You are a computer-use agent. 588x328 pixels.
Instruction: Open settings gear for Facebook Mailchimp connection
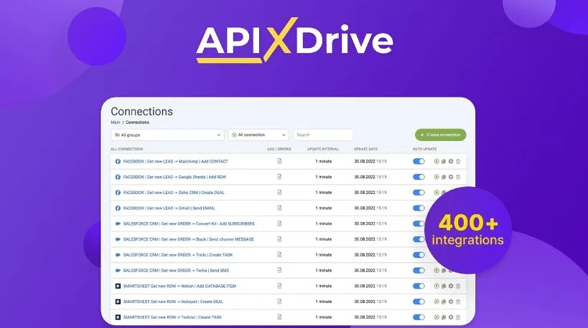coord(451,161)
